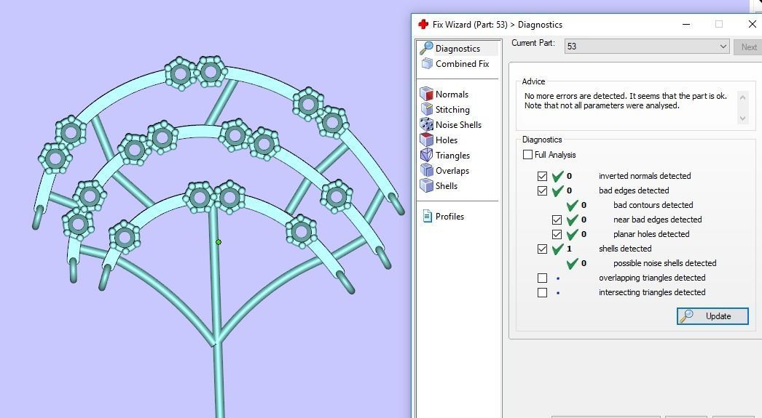Open the Combined Fix page

tap(462, 63)
